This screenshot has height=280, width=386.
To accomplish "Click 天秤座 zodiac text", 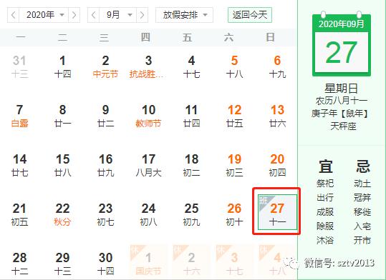I will click(x=343, y=126).
